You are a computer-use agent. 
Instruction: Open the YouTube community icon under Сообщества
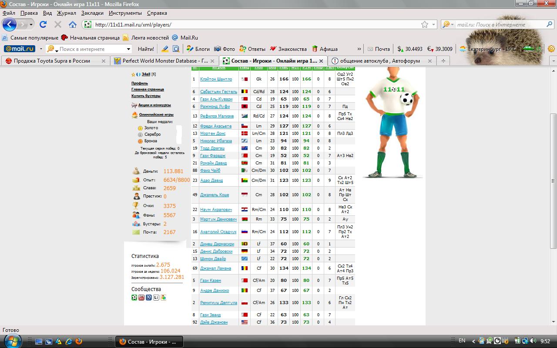pos(141,298)
